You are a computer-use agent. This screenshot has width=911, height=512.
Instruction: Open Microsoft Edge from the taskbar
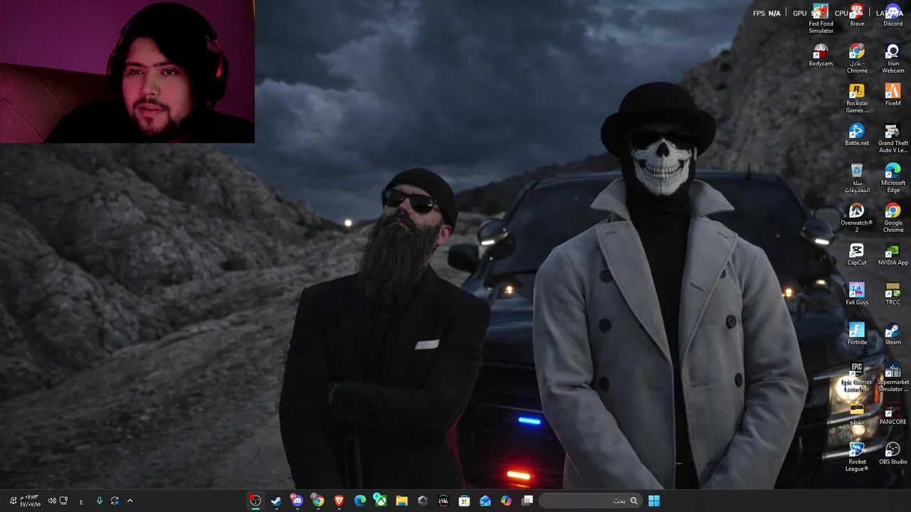click(x=360, y=501)
